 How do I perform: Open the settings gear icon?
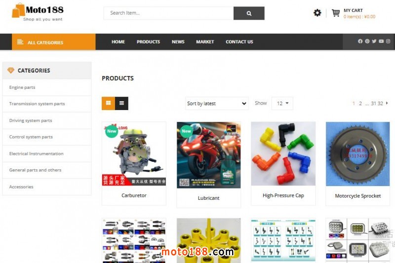point(317,13)
